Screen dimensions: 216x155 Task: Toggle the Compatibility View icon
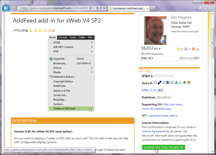point(97,8)
